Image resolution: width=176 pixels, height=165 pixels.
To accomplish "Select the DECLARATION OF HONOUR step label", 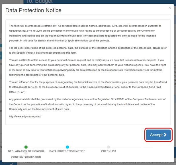I will click(x=26, y=151).
